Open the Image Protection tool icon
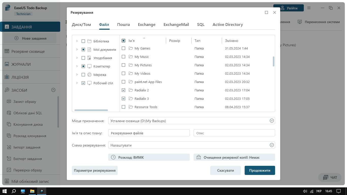This screenshot has height=195, width=347. pos(9,102)
